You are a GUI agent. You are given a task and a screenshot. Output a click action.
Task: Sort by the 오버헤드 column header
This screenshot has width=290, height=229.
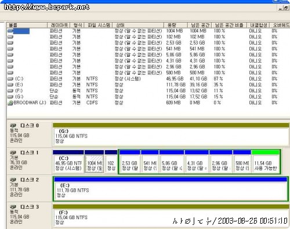pos(280,25)
